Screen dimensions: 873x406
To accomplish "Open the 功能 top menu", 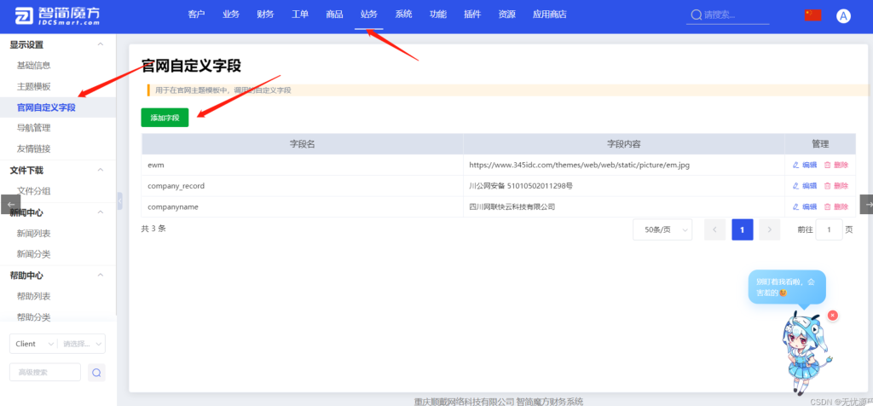I will pos(438,14).
